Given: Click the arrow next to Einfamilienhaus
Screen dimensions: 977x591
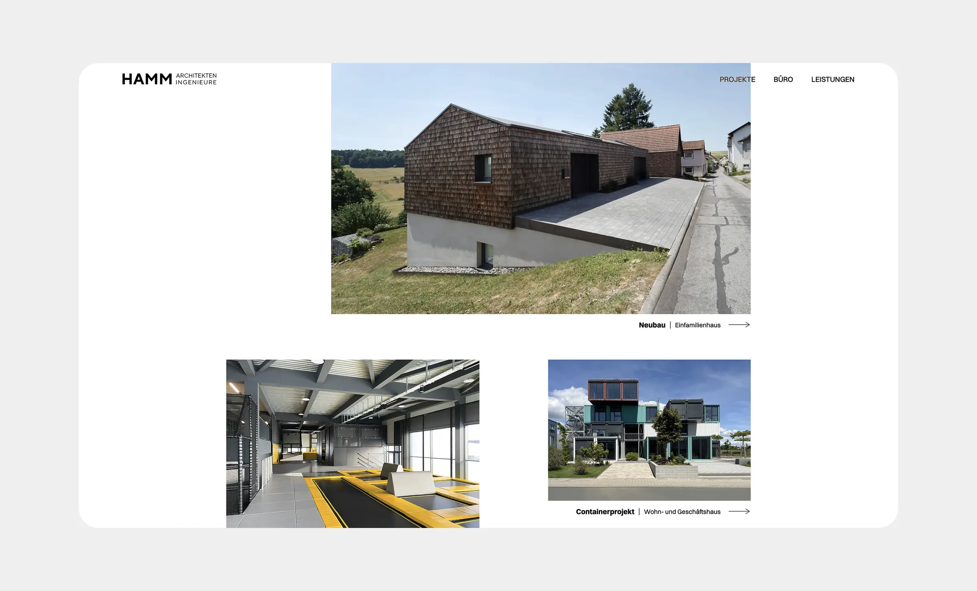Looking at the screenshot, I should click(739, 325).
